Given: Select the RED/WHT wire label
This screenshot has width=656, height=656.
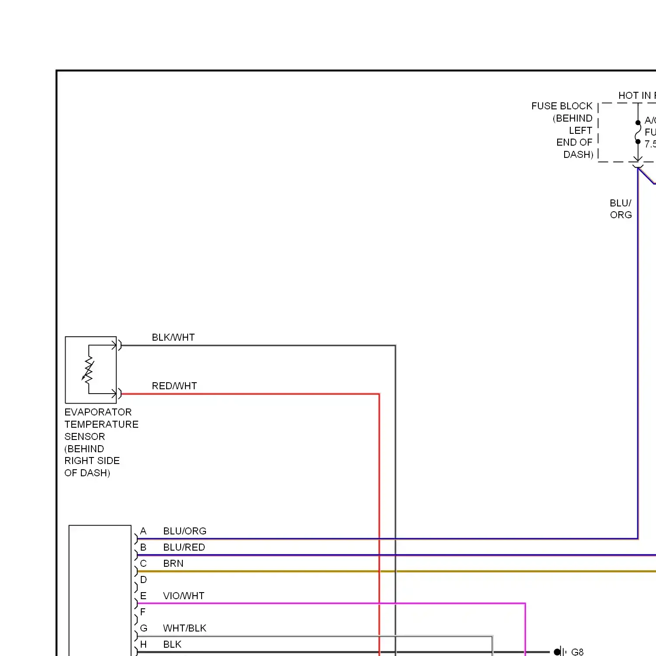Looking at the screenshot, I should coord(174,386).
